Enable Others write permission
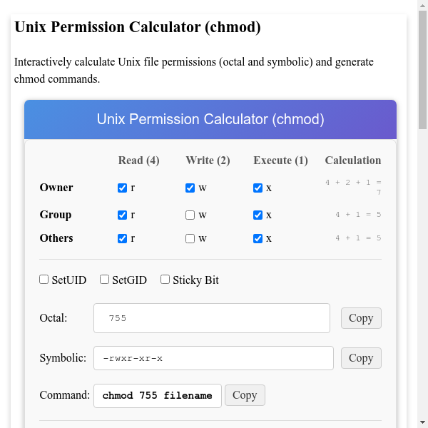This screenshot has height=428, width=428. point(190,239)
